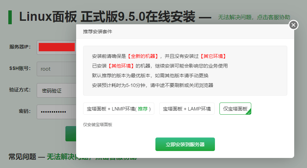Click the Linux面板 正式版9.5.0在线安装 heading
The image size is (307, 168).
[107, 17]
